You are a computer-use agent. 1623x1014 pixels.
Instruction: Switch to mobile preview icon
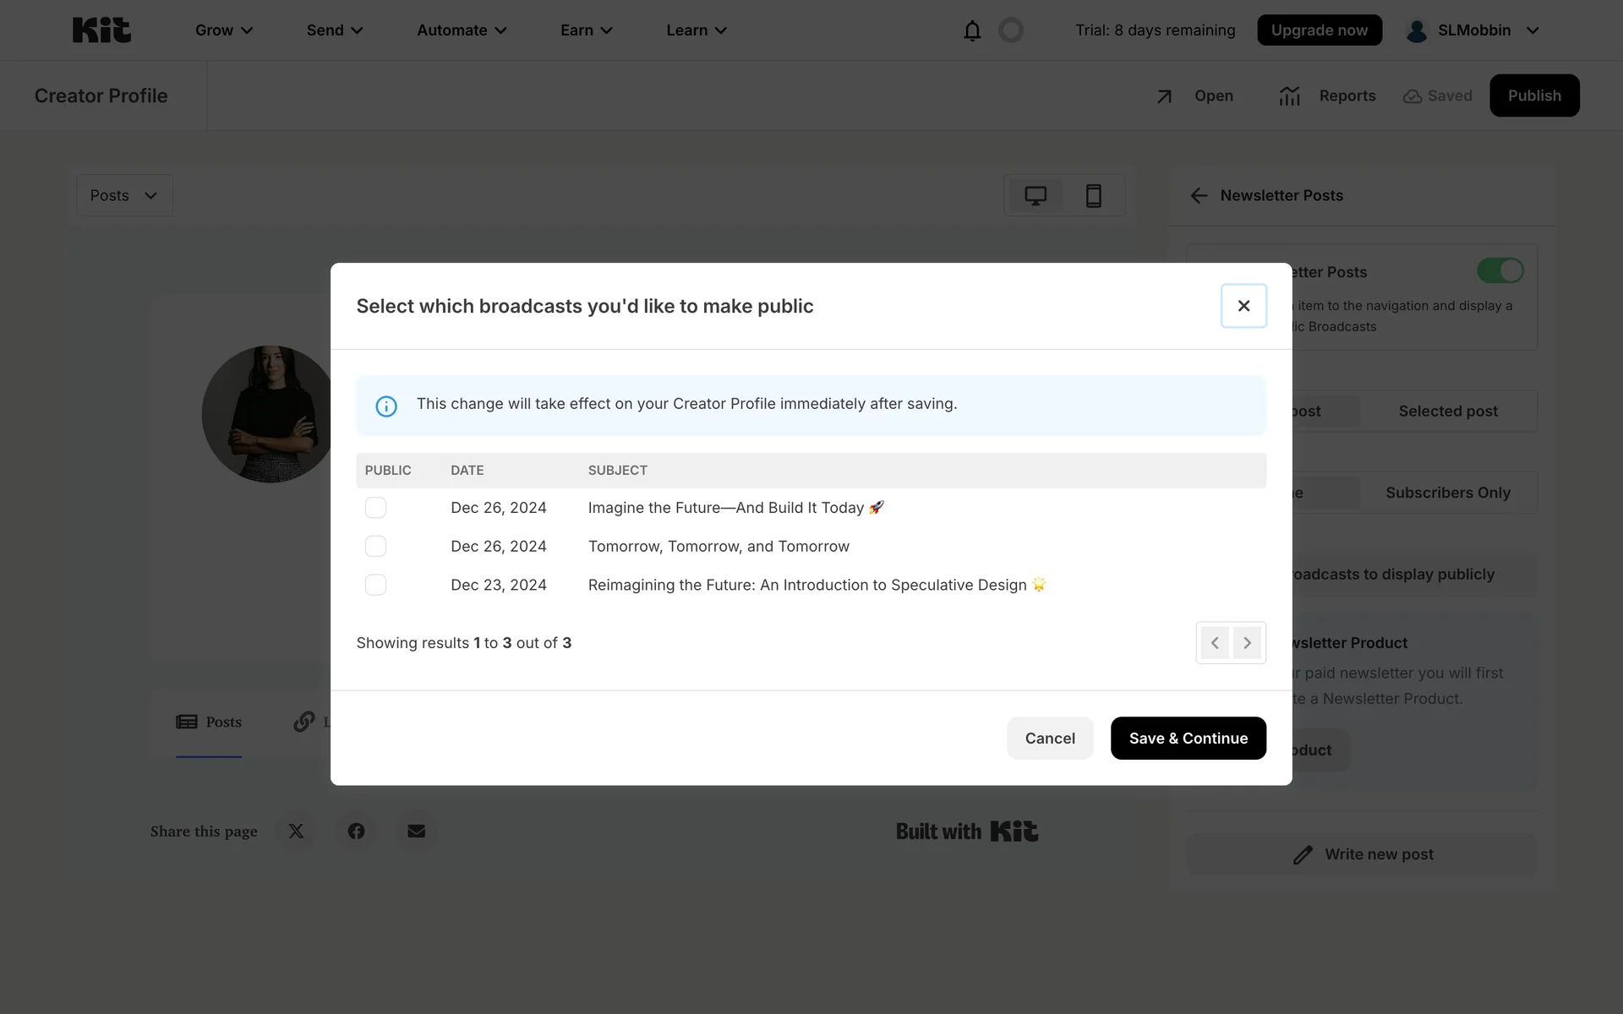(x=1093, y=196)
